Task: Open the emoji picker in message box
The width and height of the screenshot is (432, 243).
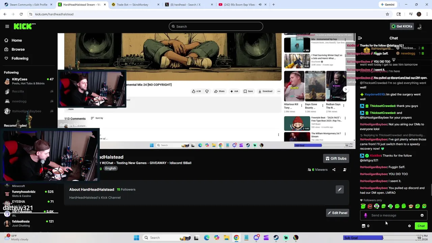Action: click(422, 215)
